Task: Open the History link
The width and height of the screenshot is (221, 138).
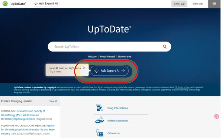Action: click(x=92, y=56)
